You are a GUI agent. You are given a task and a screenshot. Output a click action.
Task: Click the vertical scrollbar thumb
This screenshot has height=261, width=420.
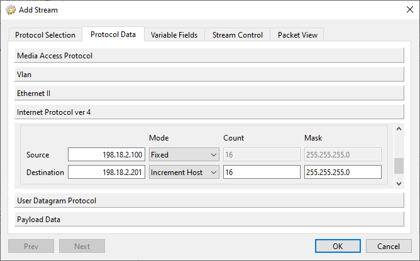point(399,166)
